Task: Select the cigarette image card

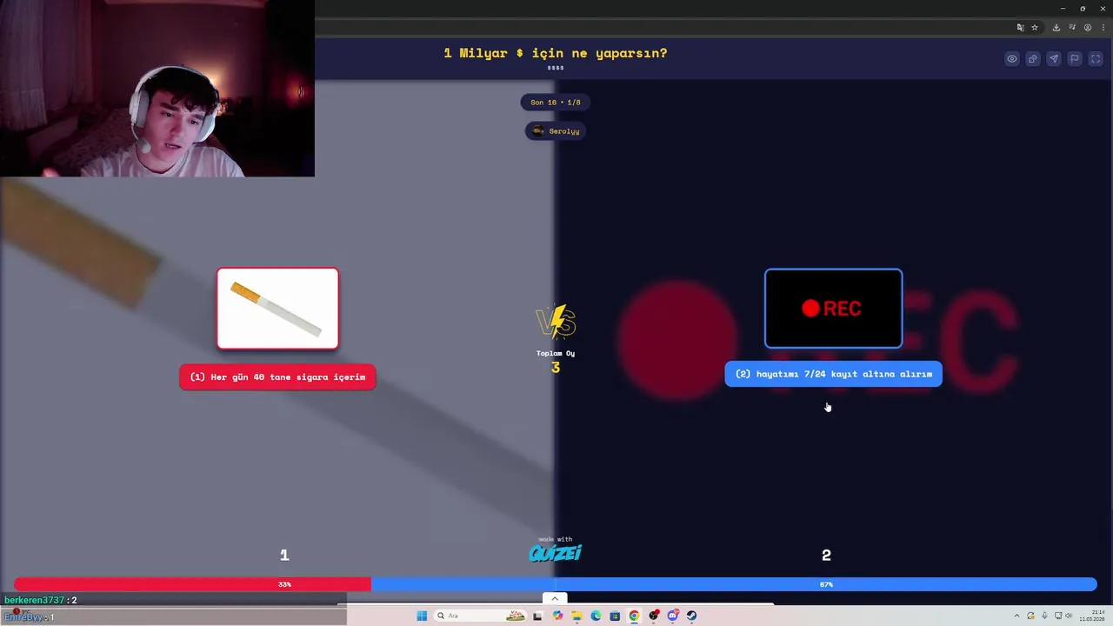Action: coord(277,309)
